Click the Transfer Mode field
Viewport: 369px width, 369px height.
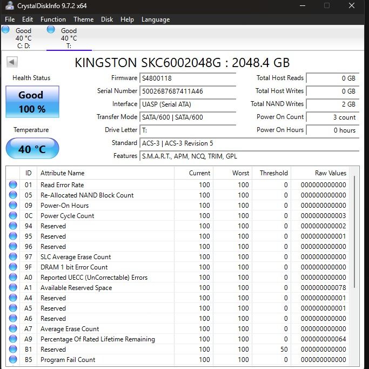tap(187, 117)
